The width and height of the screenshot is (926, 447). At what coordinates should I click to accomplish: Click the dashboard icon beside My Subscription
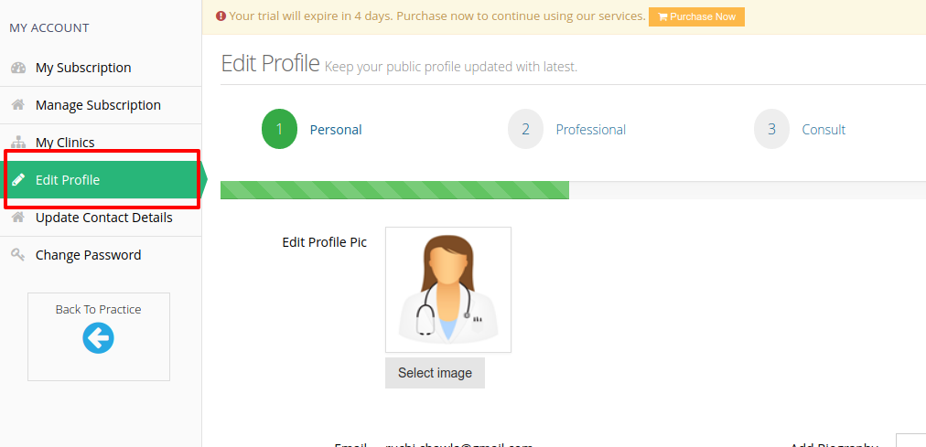click(x=18, y=68)
